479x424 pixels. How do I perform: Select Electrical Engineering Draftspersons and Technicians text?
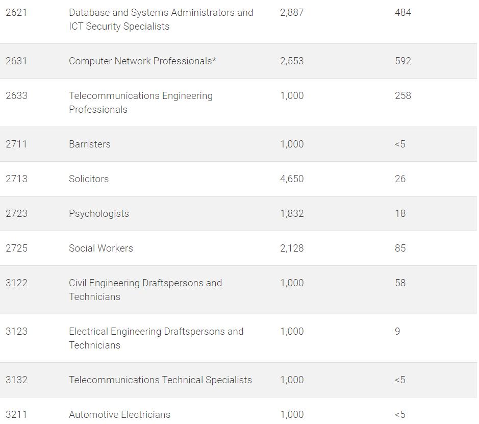click(156, 338)
